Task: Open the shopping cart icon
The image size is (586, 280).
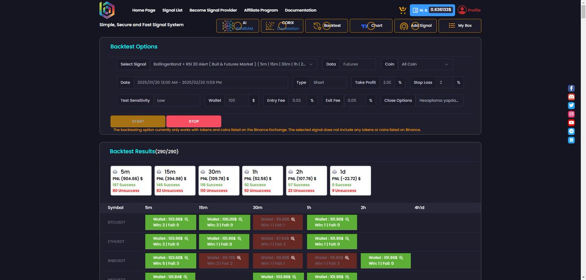Action: [x=402, y=10]
